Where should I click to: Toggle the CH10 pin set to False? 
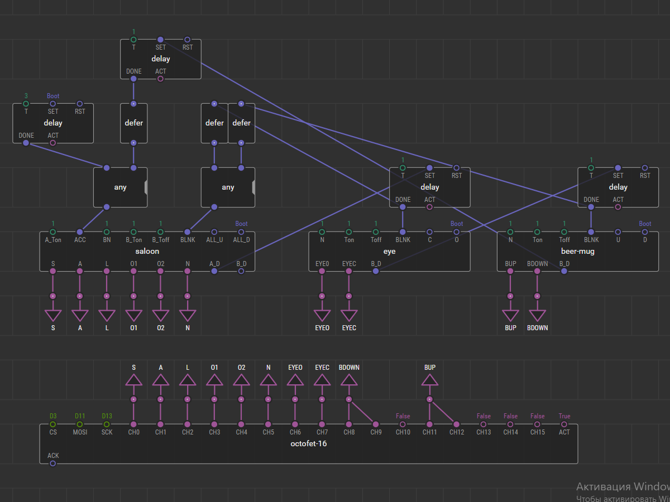click(403, 424)
